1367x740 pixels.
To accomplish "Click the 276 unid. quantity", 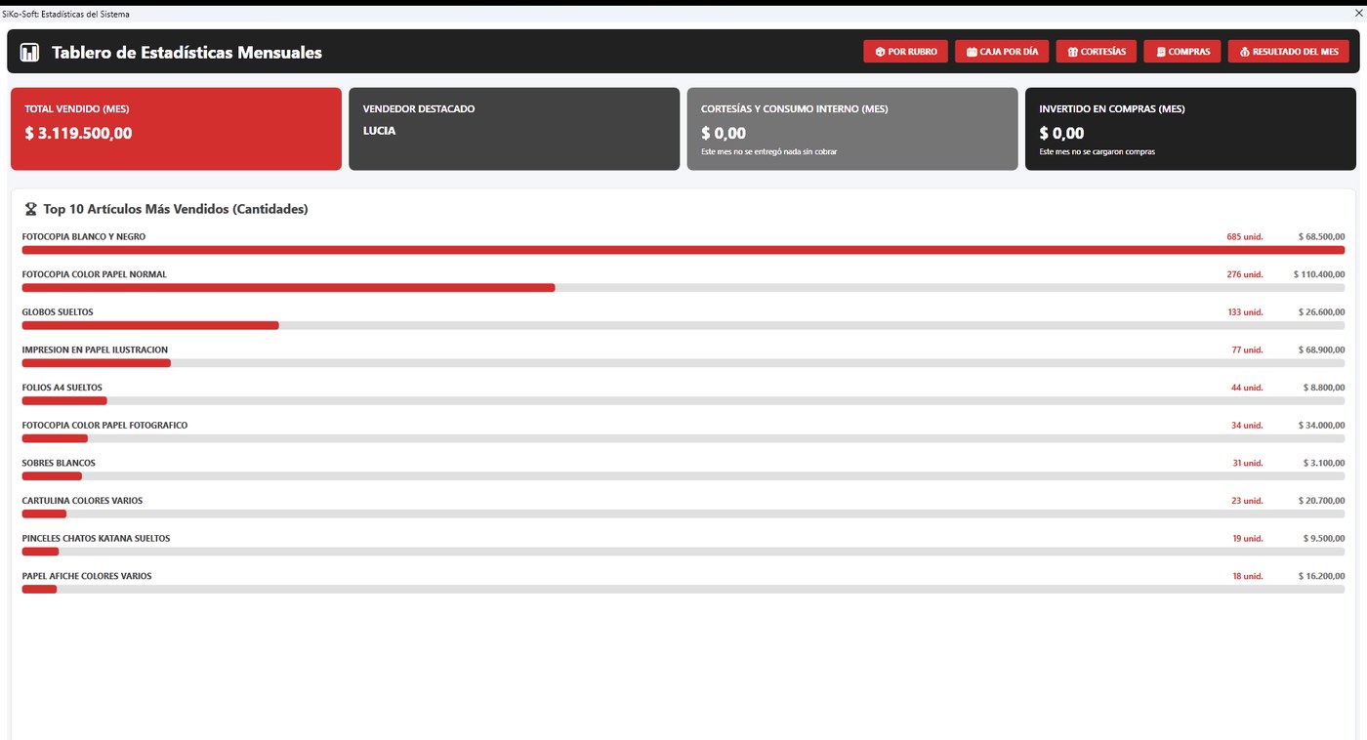I will tap(1245, 274).
